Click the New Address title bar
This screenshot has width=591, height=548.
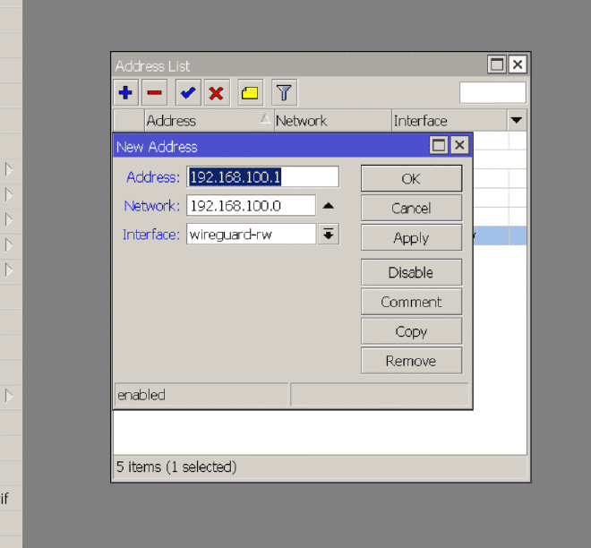click(271, 146)
